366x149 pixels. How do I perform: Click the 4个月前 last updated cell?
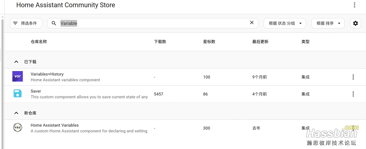click(x=259, y=94)
